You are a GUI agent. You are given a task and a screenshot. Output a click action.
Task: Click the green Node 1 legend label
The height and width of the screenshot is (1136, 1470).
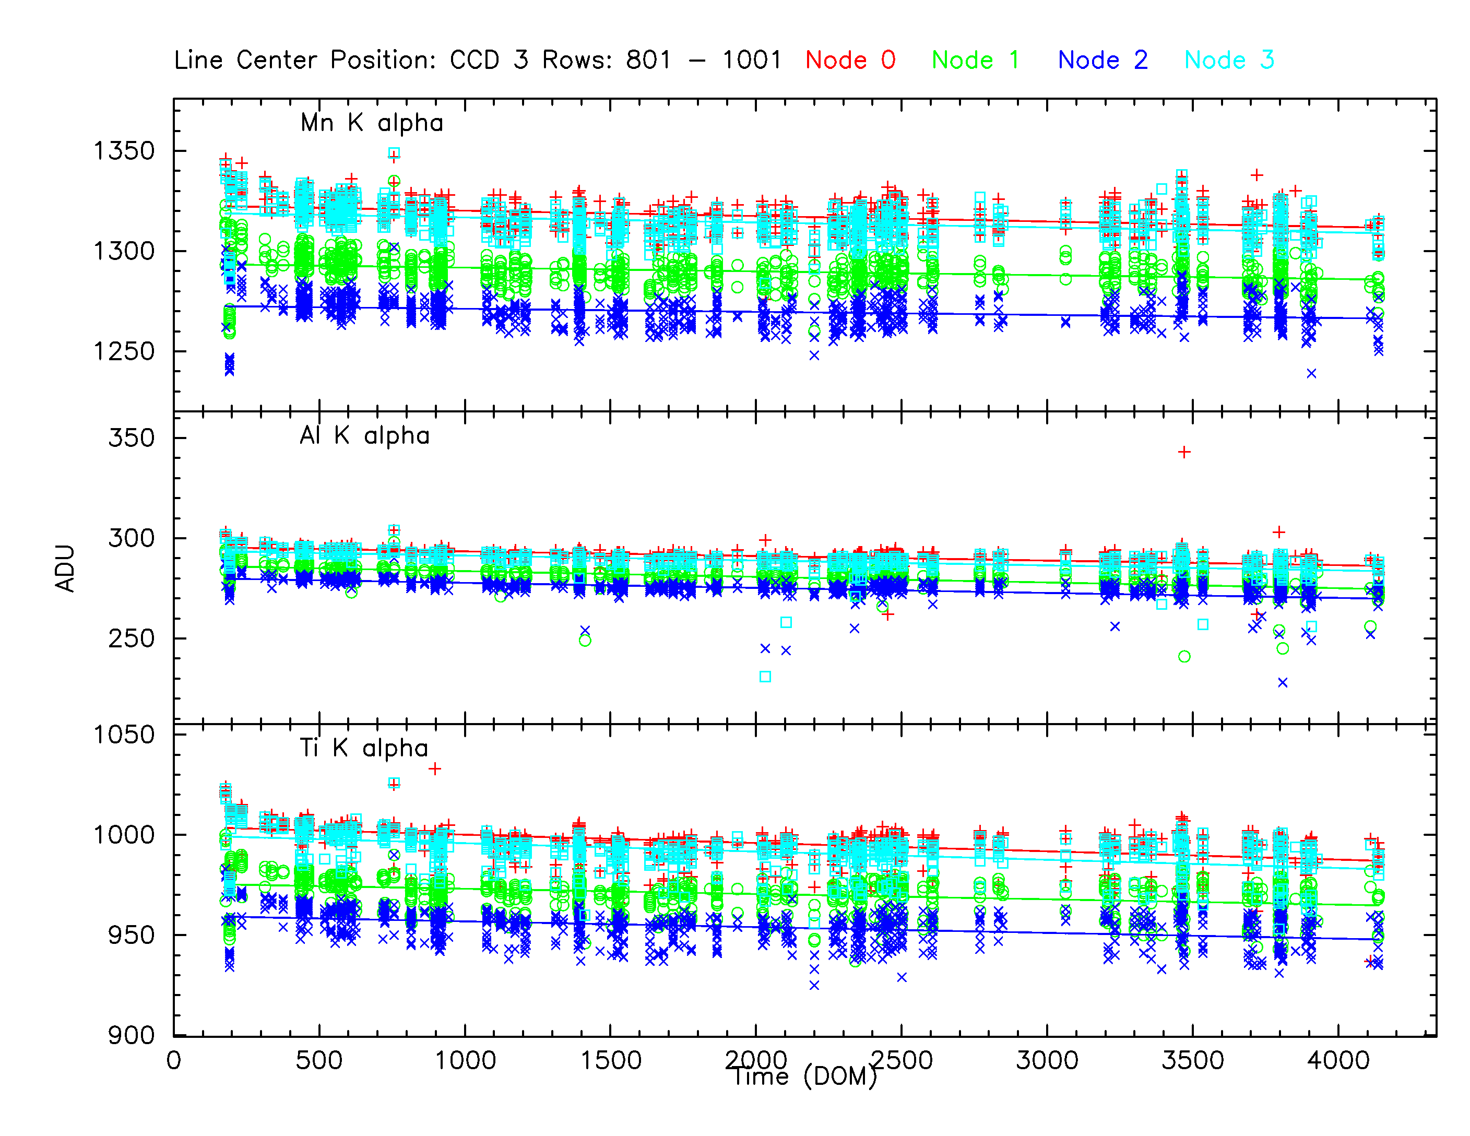(x=975, y=60)
